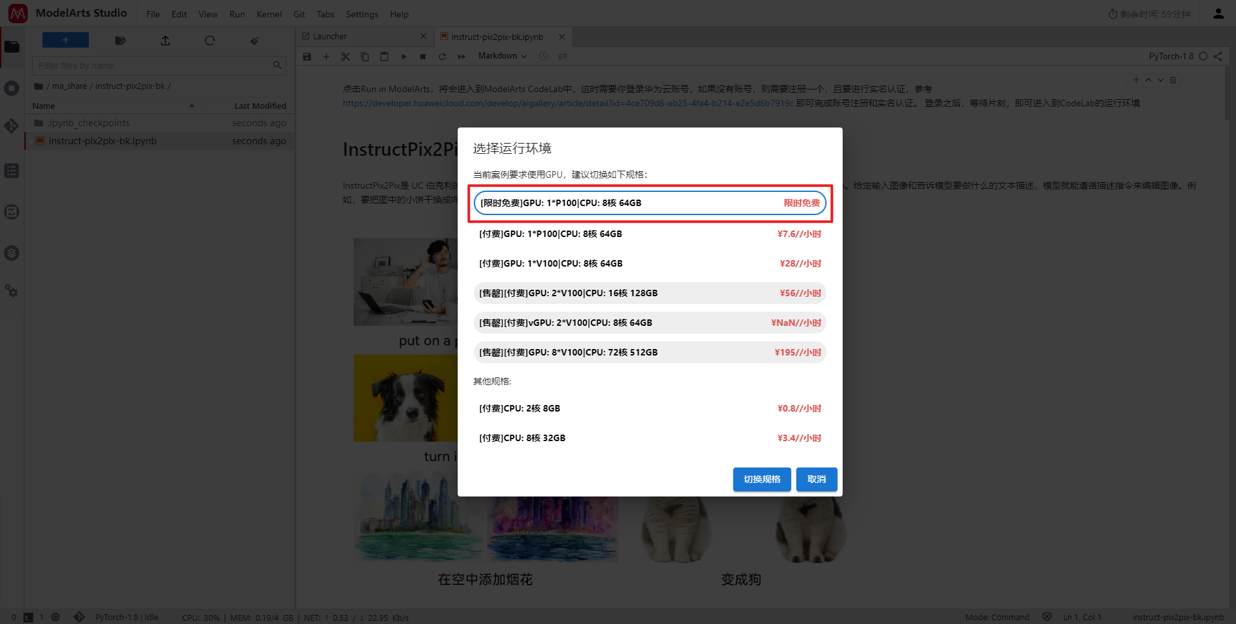This screenshot has height=624, width=1236.
Task: Paste cell from clipboard
Action: pos(384,57)
